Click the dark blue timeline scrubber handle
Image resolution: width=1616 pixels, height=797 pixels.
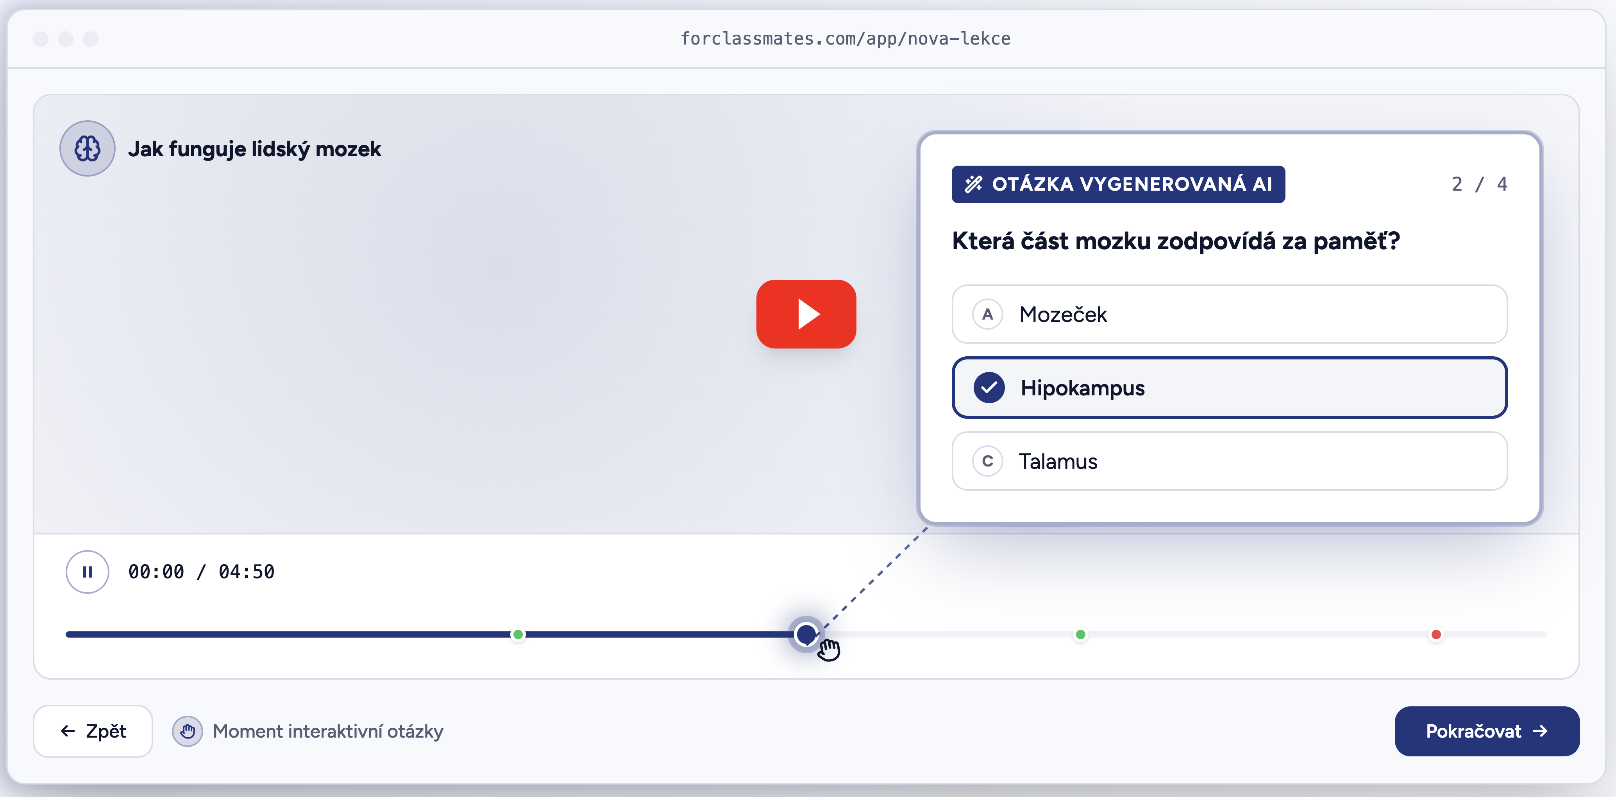coord(806,634)
